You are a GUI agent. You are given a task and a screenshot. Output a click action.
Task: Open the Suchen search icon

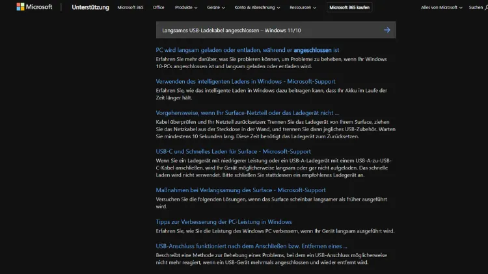(478, 8)
